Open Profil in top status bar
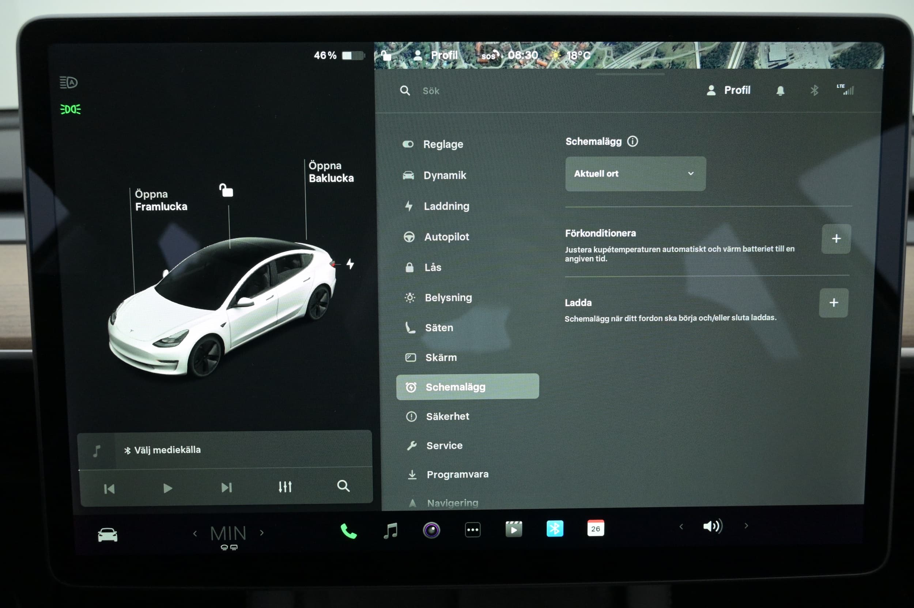Image resolution: width=914 pixels, height=608 pixels. pos(435,56)
